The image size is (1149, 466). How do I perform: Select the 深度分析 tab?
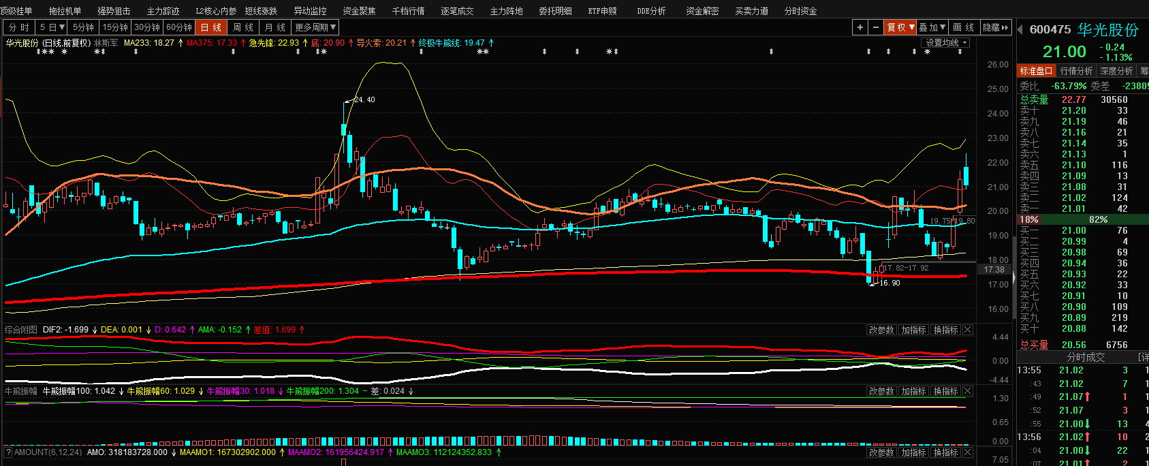1117,71
